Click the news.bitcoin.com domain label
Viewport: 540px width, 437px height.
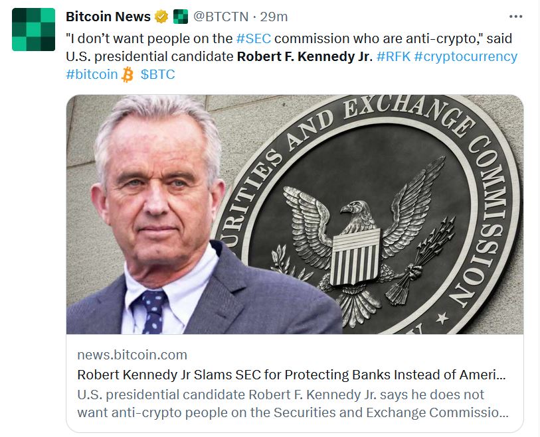coord(132,355)
